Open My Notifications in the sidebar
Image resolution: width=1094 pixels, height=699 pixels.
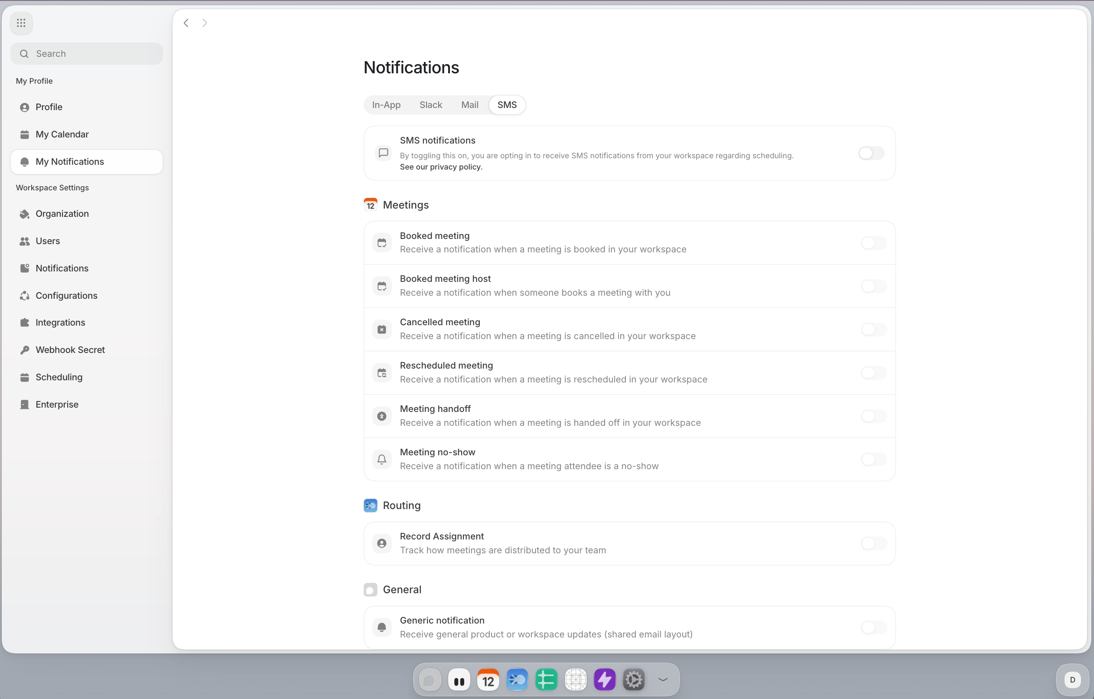pyautogui.click(x=87, y=162)
